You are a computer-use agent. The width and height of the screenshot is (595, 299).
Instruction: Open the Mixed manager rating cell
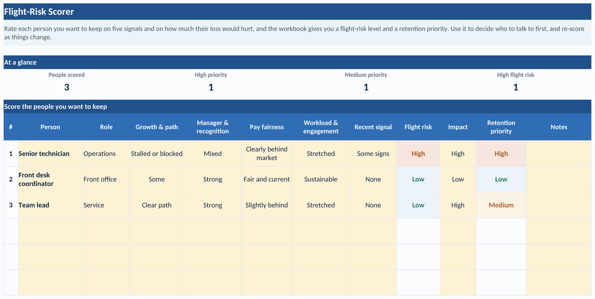pos(213,154)
